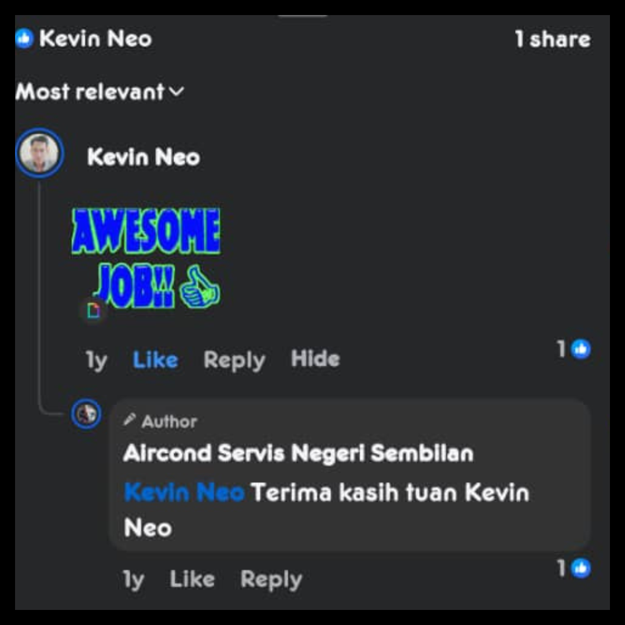Click the blue Kevin Neo mention in reply
This screenshot has width=625, height=625.
coord(184,492)
